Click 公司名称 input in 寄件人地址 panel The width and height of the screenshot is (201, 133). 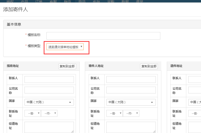[x=131, y=90]
